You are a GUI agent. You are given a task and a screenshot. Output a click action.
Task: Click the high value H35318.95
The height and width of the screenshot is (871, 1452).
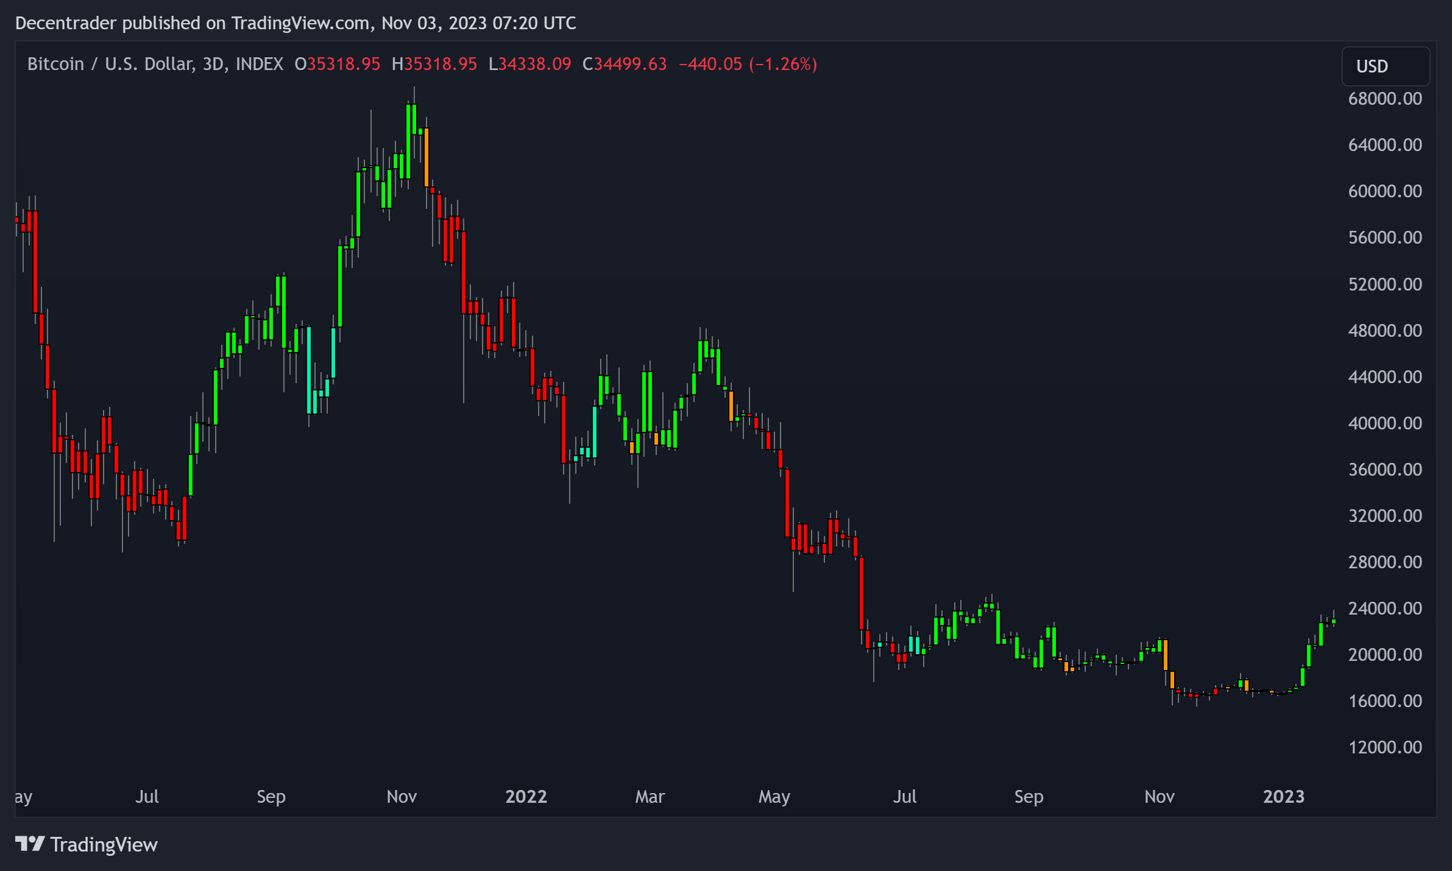434,64
